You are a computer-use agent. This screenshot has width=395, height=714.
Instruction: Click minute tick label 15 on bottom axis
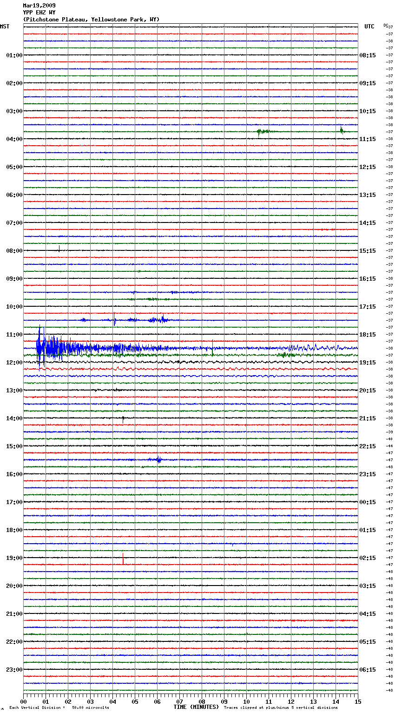358,701
